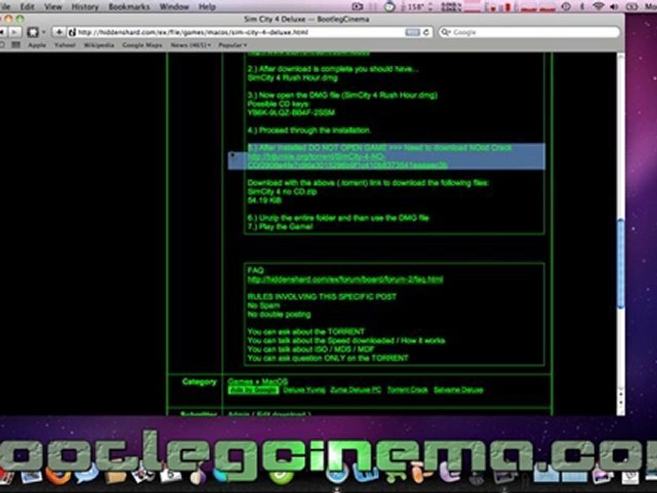Click the battery status icon

(632, 7)
